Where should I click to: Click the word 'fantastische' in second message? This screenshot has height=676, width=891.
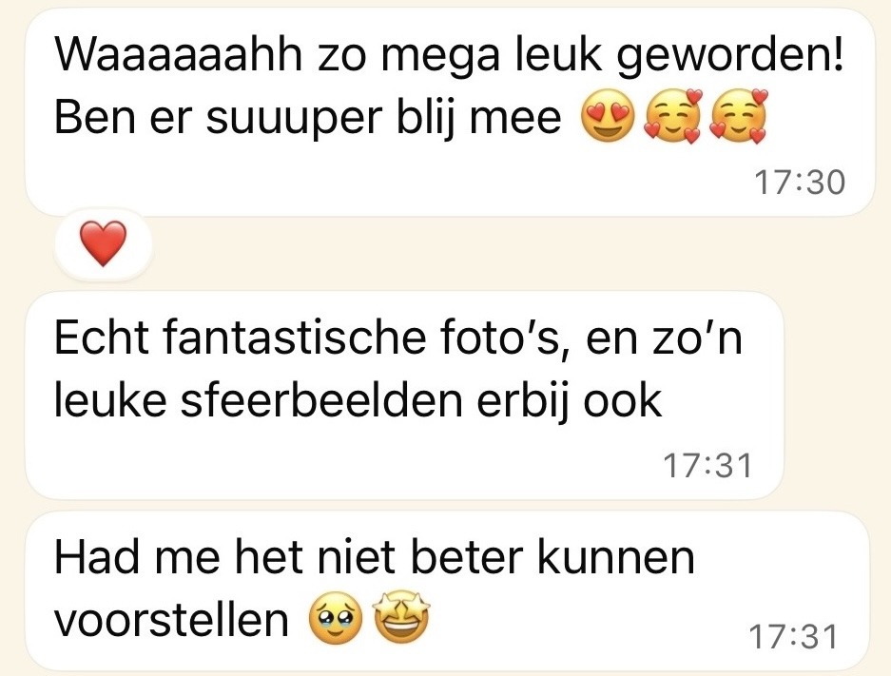tap(295, 338)
